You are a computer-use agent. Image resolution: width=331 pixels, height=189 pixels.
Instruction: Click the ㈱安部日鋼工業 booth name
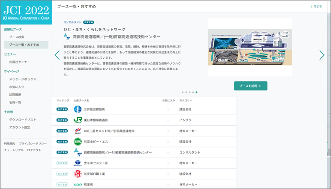(94, 174)
